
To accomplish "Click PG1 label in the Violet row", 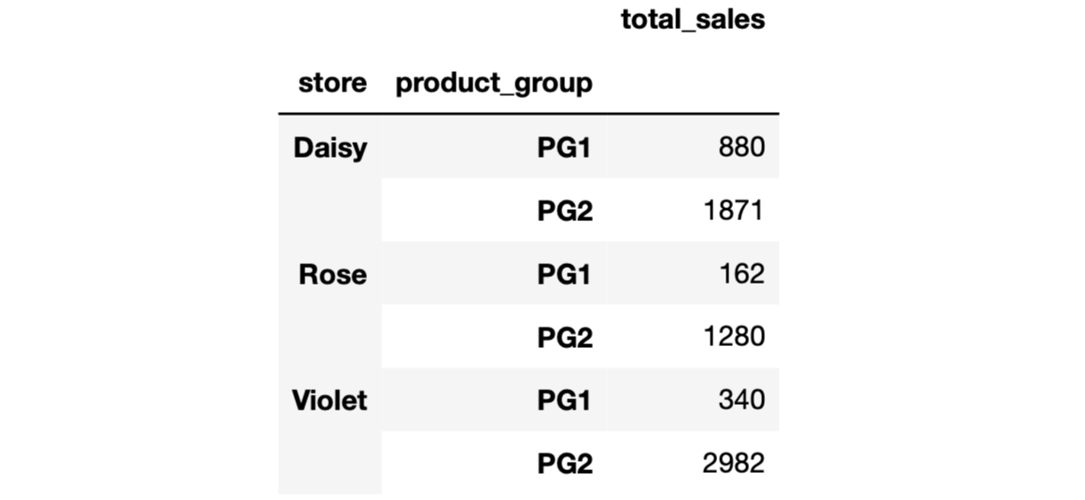I will (x=564, y=401).
